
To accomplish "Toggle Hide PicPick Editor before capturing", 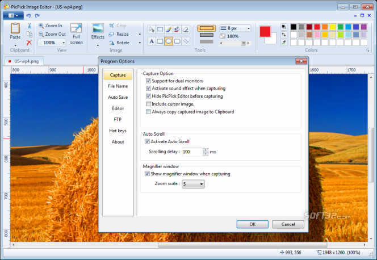I will click(148, 96).
